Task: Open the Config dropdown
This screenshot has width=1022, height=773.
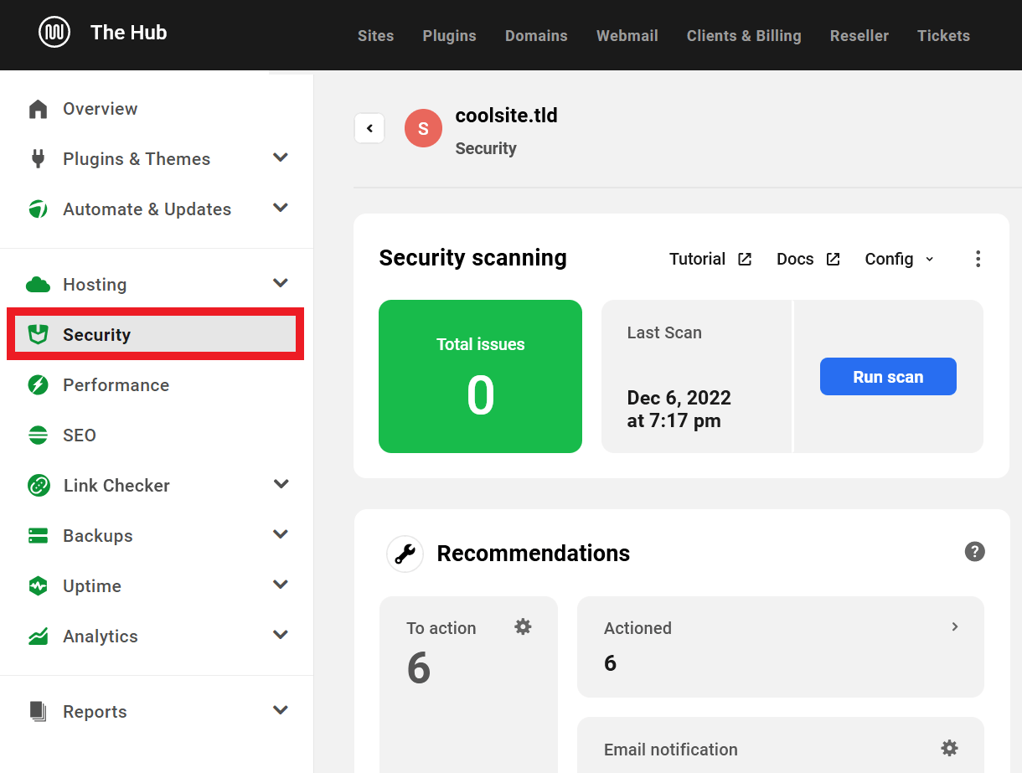Action: pos(899,259)
